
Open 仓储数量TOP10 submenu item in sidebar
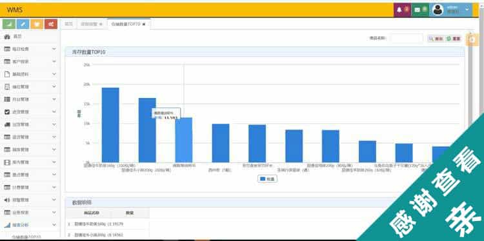pos(26,237)
